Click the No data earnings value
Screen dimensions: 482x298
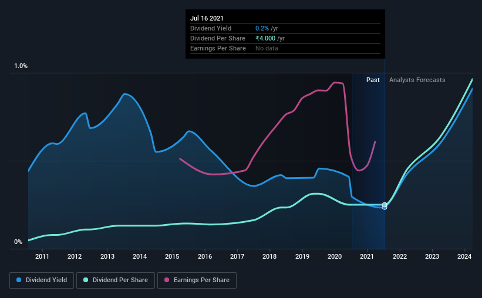[x=267, y=48]
